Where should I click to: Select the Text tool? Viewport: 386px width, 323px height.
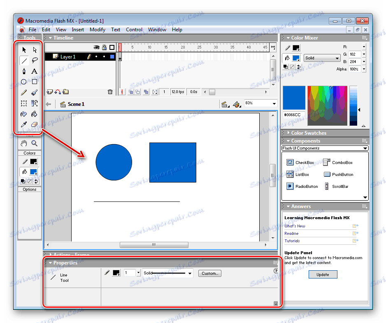pos(35,71)
